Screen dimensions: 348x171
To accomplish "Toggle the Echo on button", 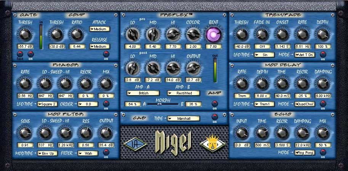I will pos(323,152).
